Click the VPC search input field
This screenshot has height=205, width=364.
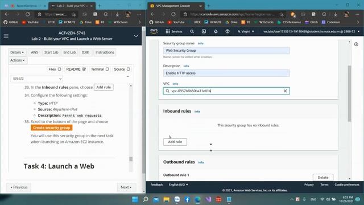tap(226, 91)
